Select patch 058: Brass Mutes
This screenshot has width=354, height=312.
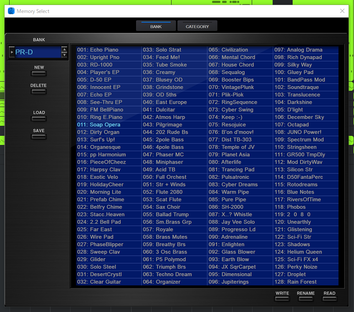(x=174, y=237)
